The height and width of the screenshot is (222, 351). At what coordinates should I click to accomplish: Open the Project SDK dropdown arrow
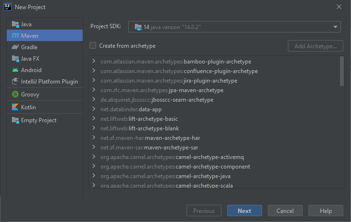click(x=335, y=27)
